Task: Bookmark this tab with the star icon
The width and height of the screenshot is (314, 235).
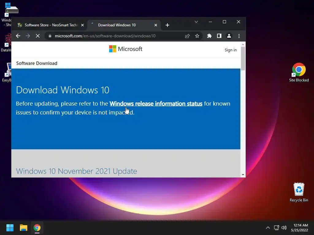Action: tap(197, 36)
